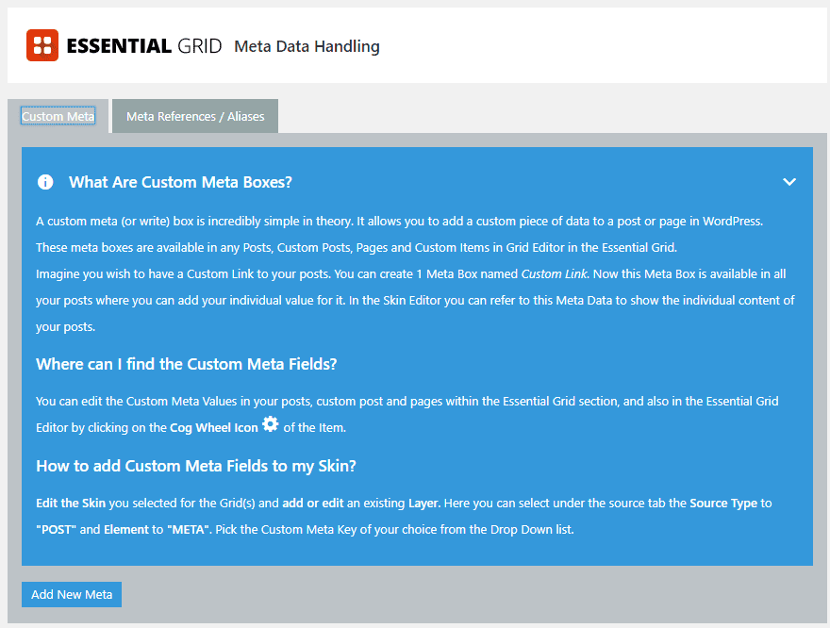Click 'How to add Custom Meta Fields' heading

pyautogui.click(x=196, y=465)
